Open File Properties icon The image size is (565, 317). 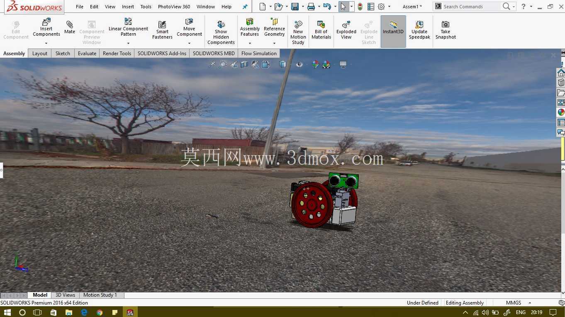[x=371, y=7]
